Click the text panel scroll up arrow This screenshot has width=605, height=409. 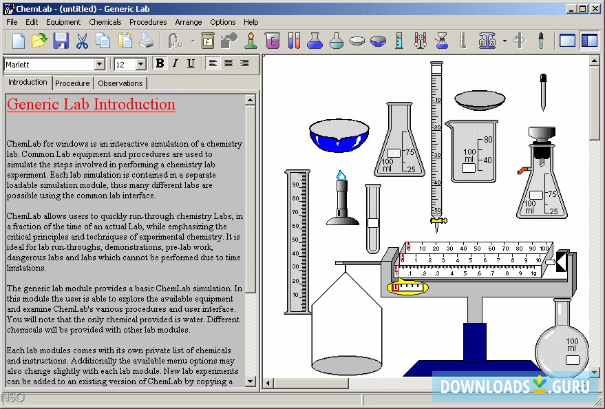coord(250,101)
